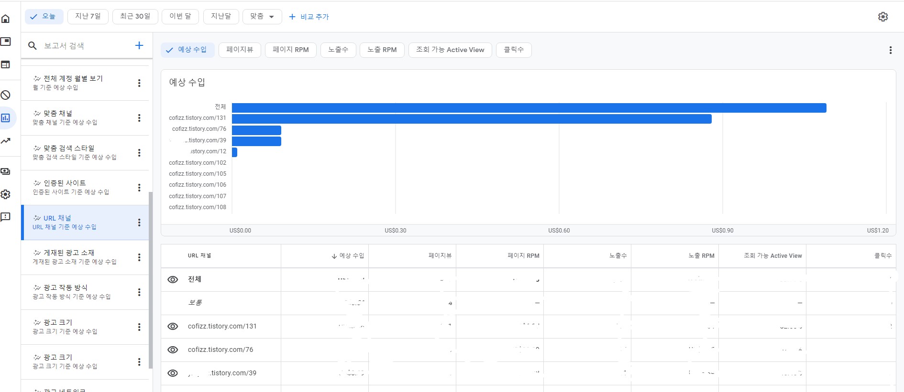This screenshot has width=904, height=392.
Task: Toggle visibility of cofizz.tistory.com/131 row
Action: pyautogui.click(x=173, y=326)
